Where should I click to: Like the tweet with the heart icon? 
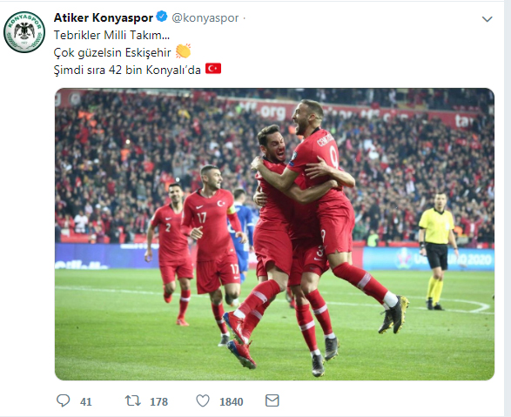pyautogui.click(x=203, y=400)
